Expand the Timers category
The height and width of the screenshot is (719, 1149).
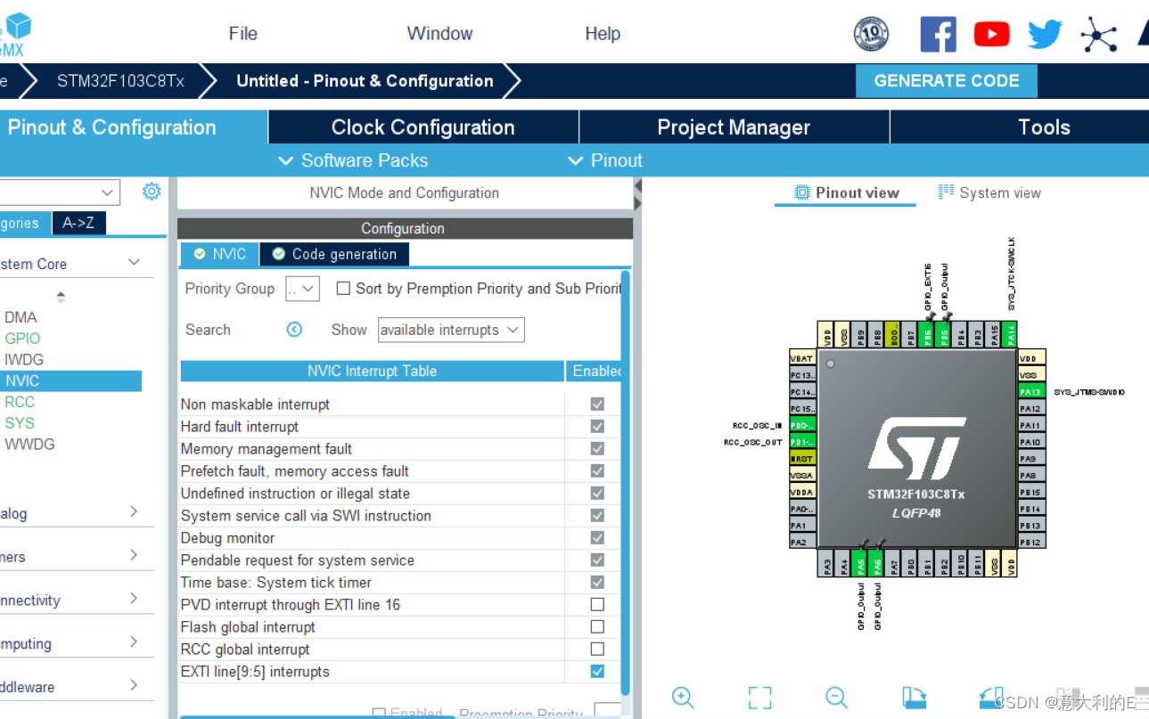(x=134, y=555)
